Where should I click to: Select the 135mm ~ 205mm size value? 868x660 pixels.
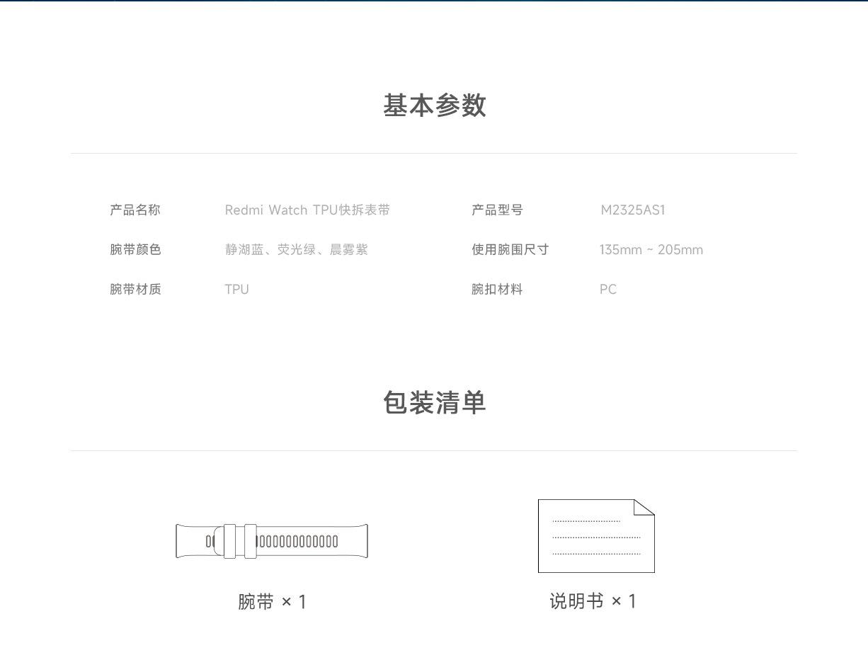[x=651, y=250]
